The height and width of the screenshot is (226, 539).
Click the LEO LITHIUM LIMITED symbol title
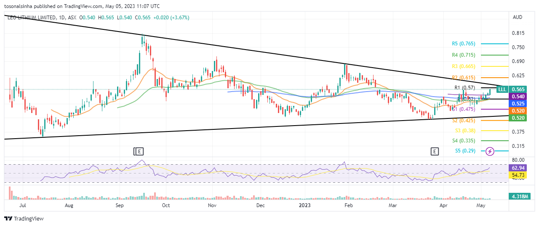[x=31, y=18]
